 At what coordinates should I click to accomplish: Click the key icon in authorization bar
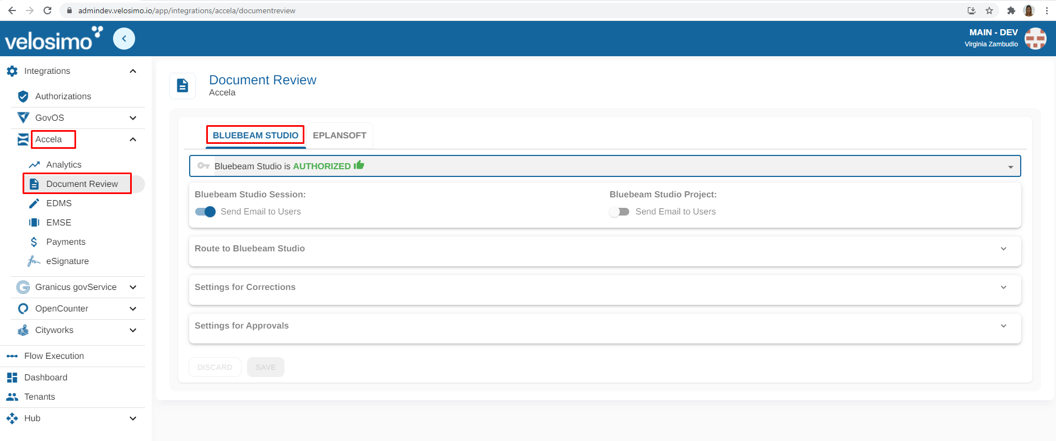203,165
